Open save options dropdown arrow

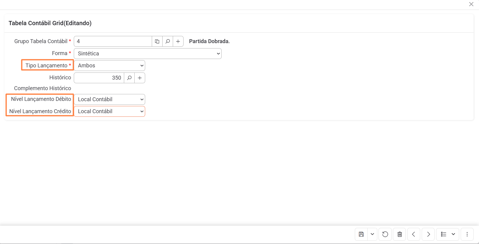(x=372, y=234)
